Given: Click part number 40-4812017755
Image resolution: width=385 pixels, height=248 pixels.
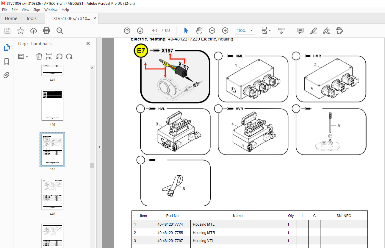Looking at the screenshot, I should click(170, 233).
